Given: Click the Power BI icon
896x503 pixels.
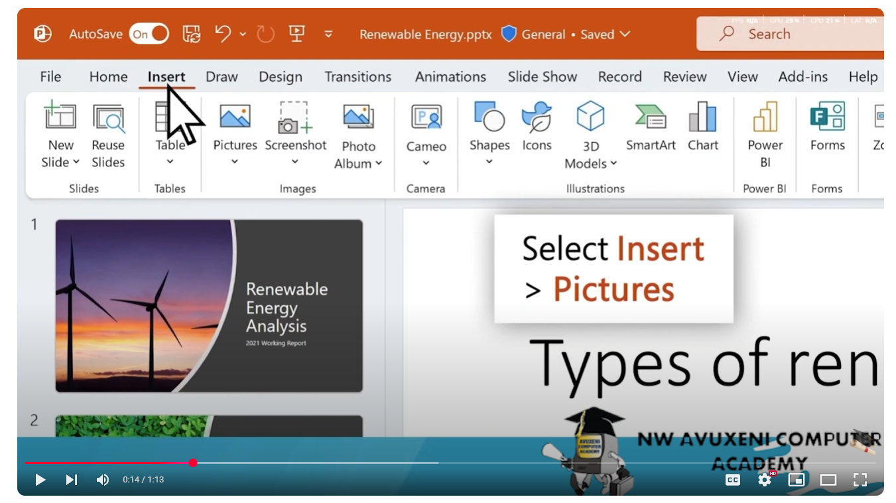Looking at the screenshot, I should [x=765, y=117].
